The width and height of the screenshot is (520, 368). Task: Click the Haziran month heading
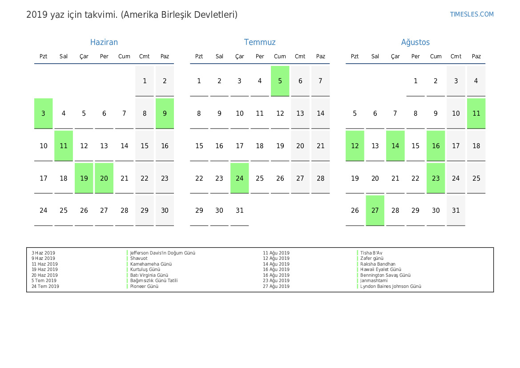(x=104, y=42)
